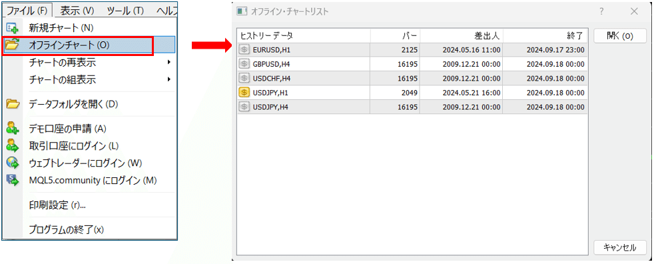Image resolution: width=654 pixels, height=264 pixels.
Task: Click the MQL5.community login icon
Action: coord(13,181)
